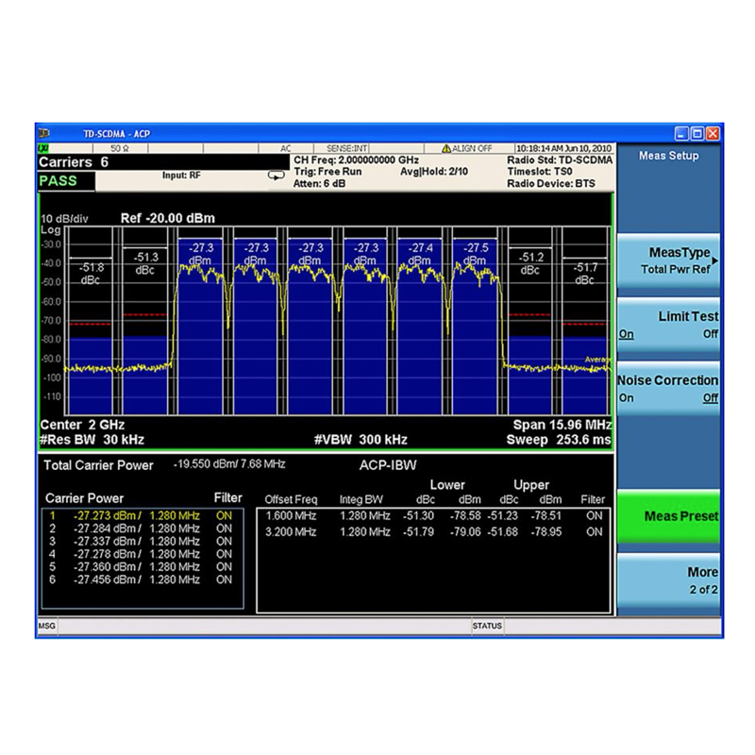Image resolution: width=755 pixels, height=755 pixels.
Task: Click the Radio Std TD-SCDMA readout
Action: coord(560,159)
